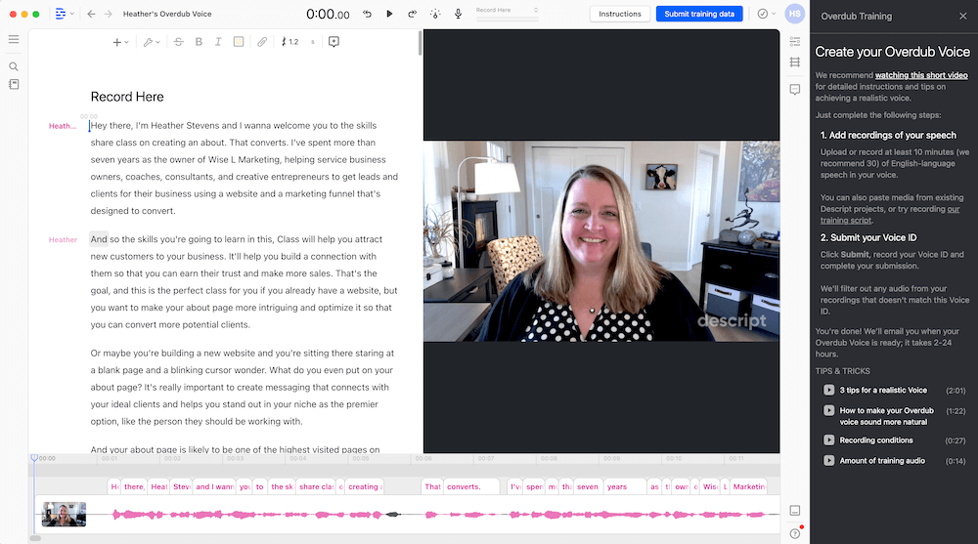Click the timeline horizontal scrollbar handle
This screenshot has height=544, width=978.
click(x=35, y=538)
